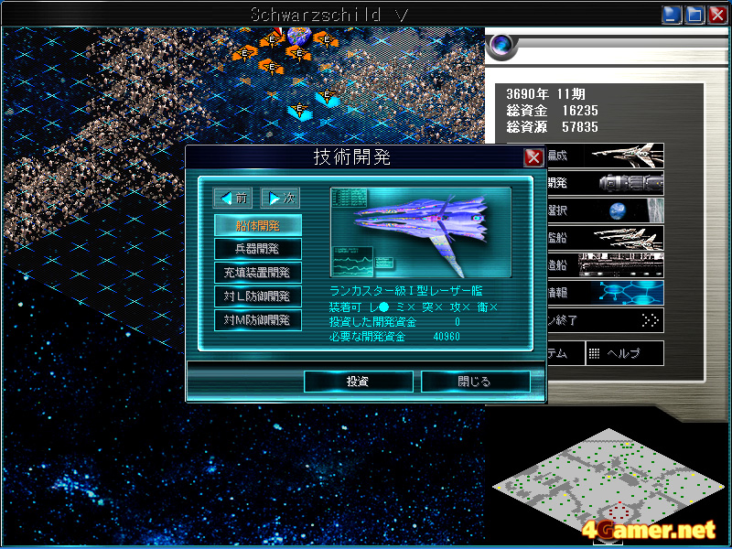Switch to 兵器開発 weapon development tab
The height and width of the screenshot is (549, 732).
tap(258, 249)
